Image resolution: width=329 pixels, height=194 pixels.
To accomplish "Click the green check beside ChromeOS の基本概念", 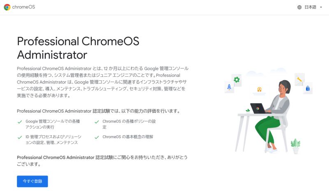I will (97, 137).
